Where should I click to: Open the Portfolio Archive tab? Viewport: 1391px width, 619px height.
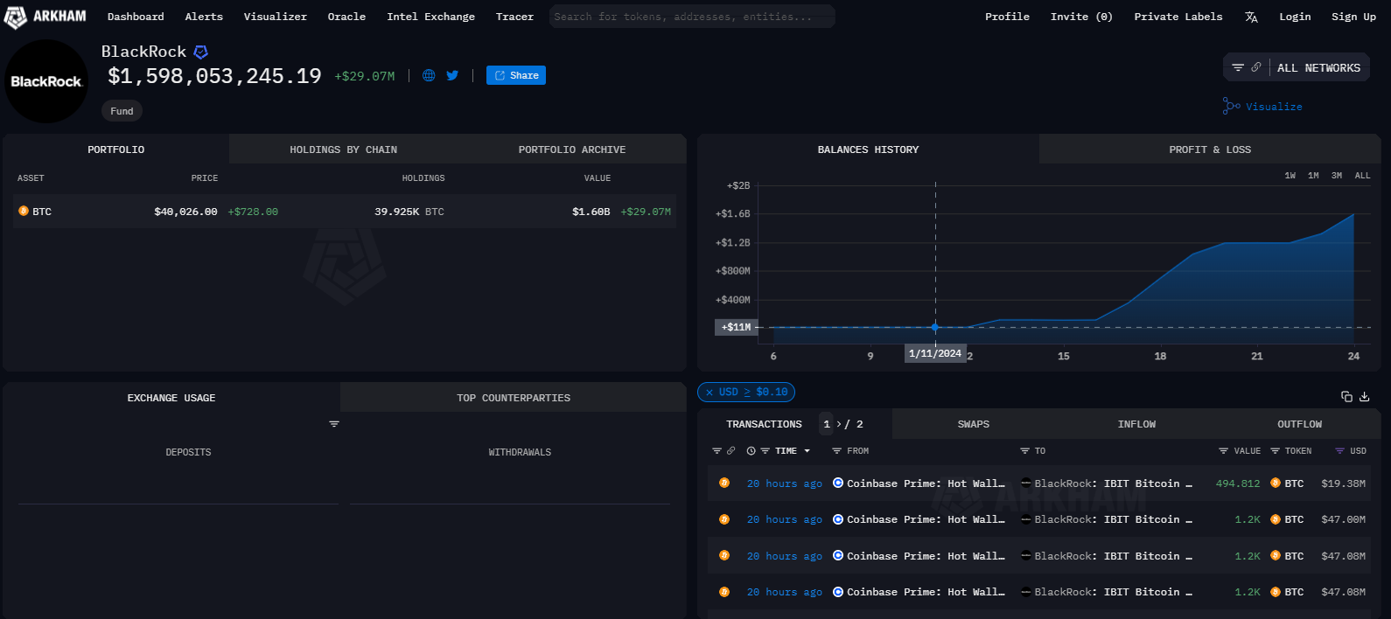point(572,150)
